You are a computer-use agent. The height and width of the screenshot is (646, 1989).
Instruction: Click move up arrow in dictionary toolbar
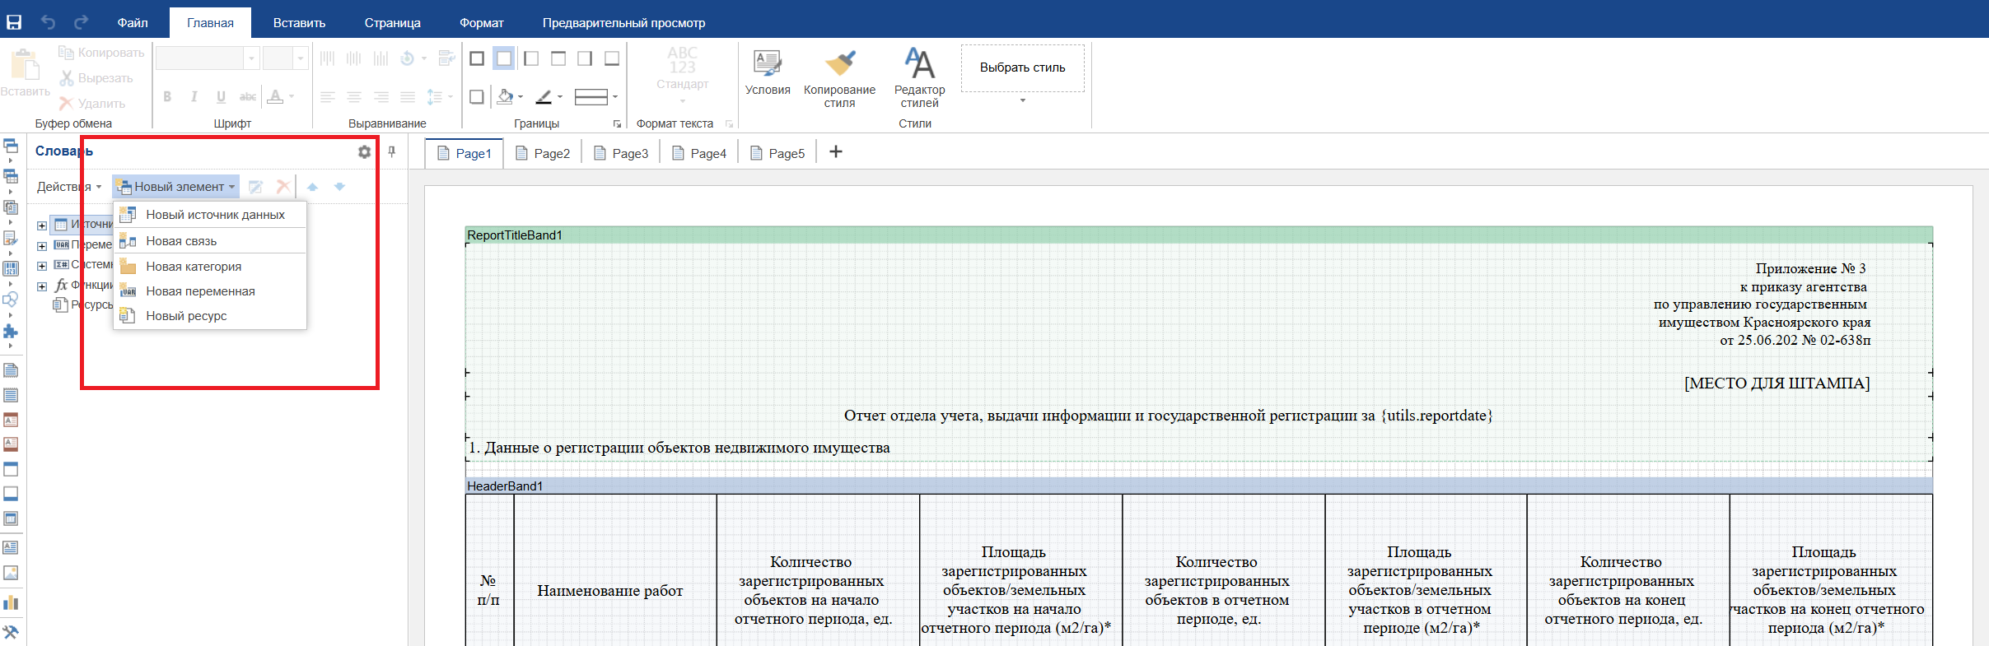(x=312, y=187)
